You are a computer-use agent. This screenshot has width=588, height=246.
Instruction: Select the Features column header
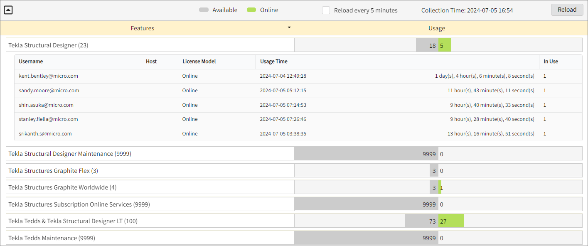[143, 28]
